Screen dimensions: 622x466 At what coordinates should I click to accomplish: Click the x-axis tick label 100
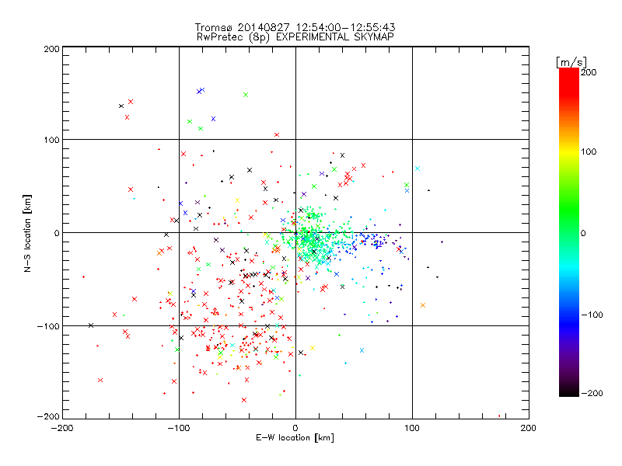click(412, 428)
